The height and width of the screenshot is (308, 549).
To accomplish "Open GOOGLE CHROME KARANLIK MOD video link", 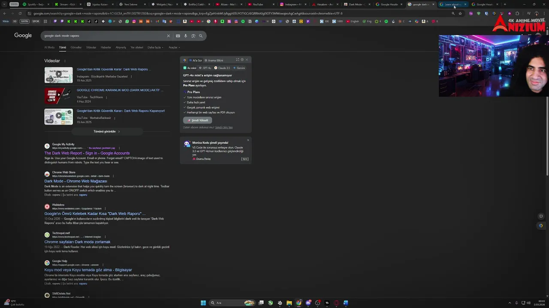I will coord(120,90).
